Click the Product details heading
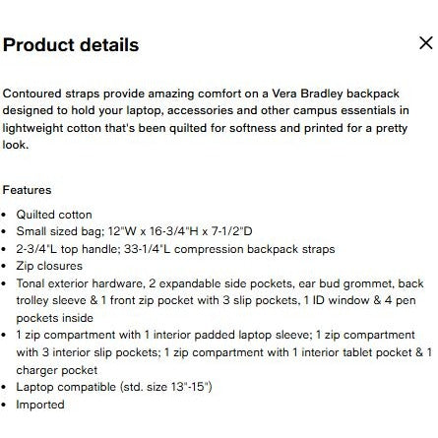This screenshot has height=438, width=438. coord(71,45)
